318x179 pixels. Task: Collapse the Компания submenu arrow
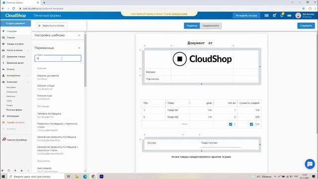[x=28, y=82]
